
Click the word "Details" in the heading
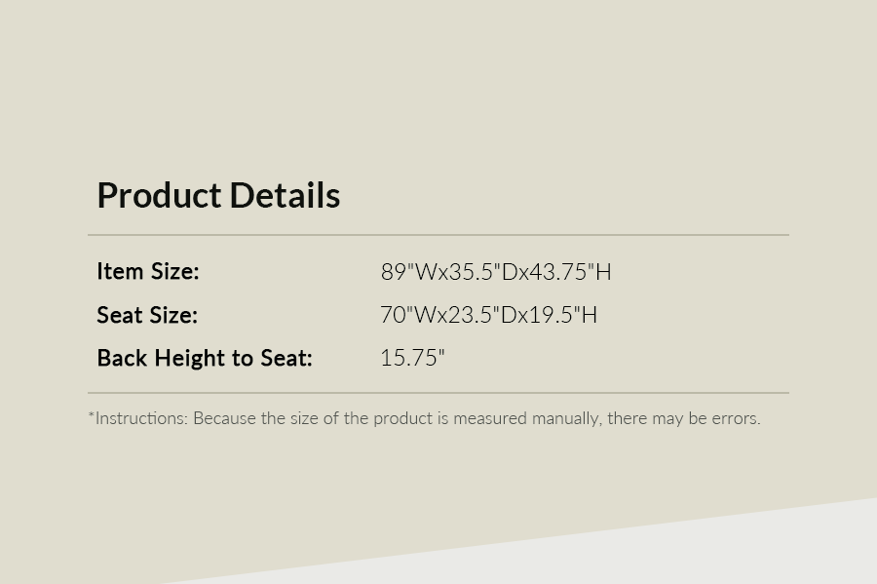(x=285, y=195)
